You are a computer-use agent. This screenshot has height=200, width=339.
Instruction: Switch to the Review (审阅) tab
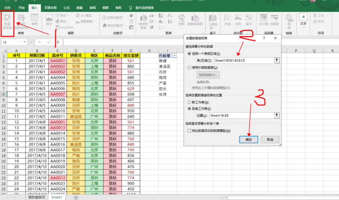click(93, 8)
